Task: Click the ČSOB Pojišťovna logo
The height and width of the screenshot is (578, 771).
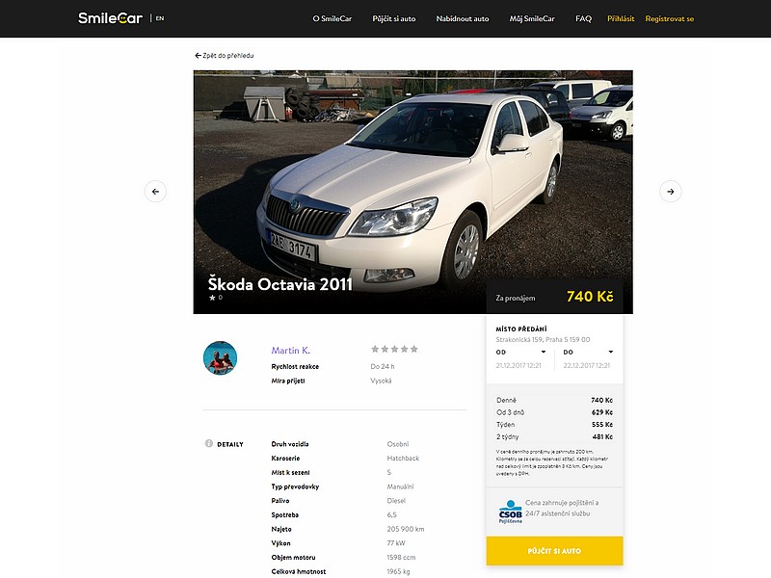Action: (x=510, y=512)
